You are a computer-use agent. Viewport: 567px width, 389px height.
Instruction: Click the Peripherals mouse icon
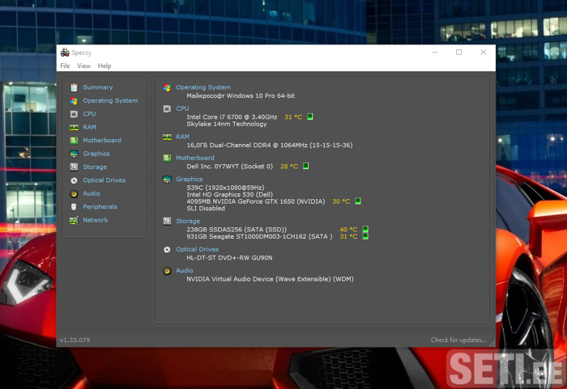pyautogui.click(x=74, y=207)
